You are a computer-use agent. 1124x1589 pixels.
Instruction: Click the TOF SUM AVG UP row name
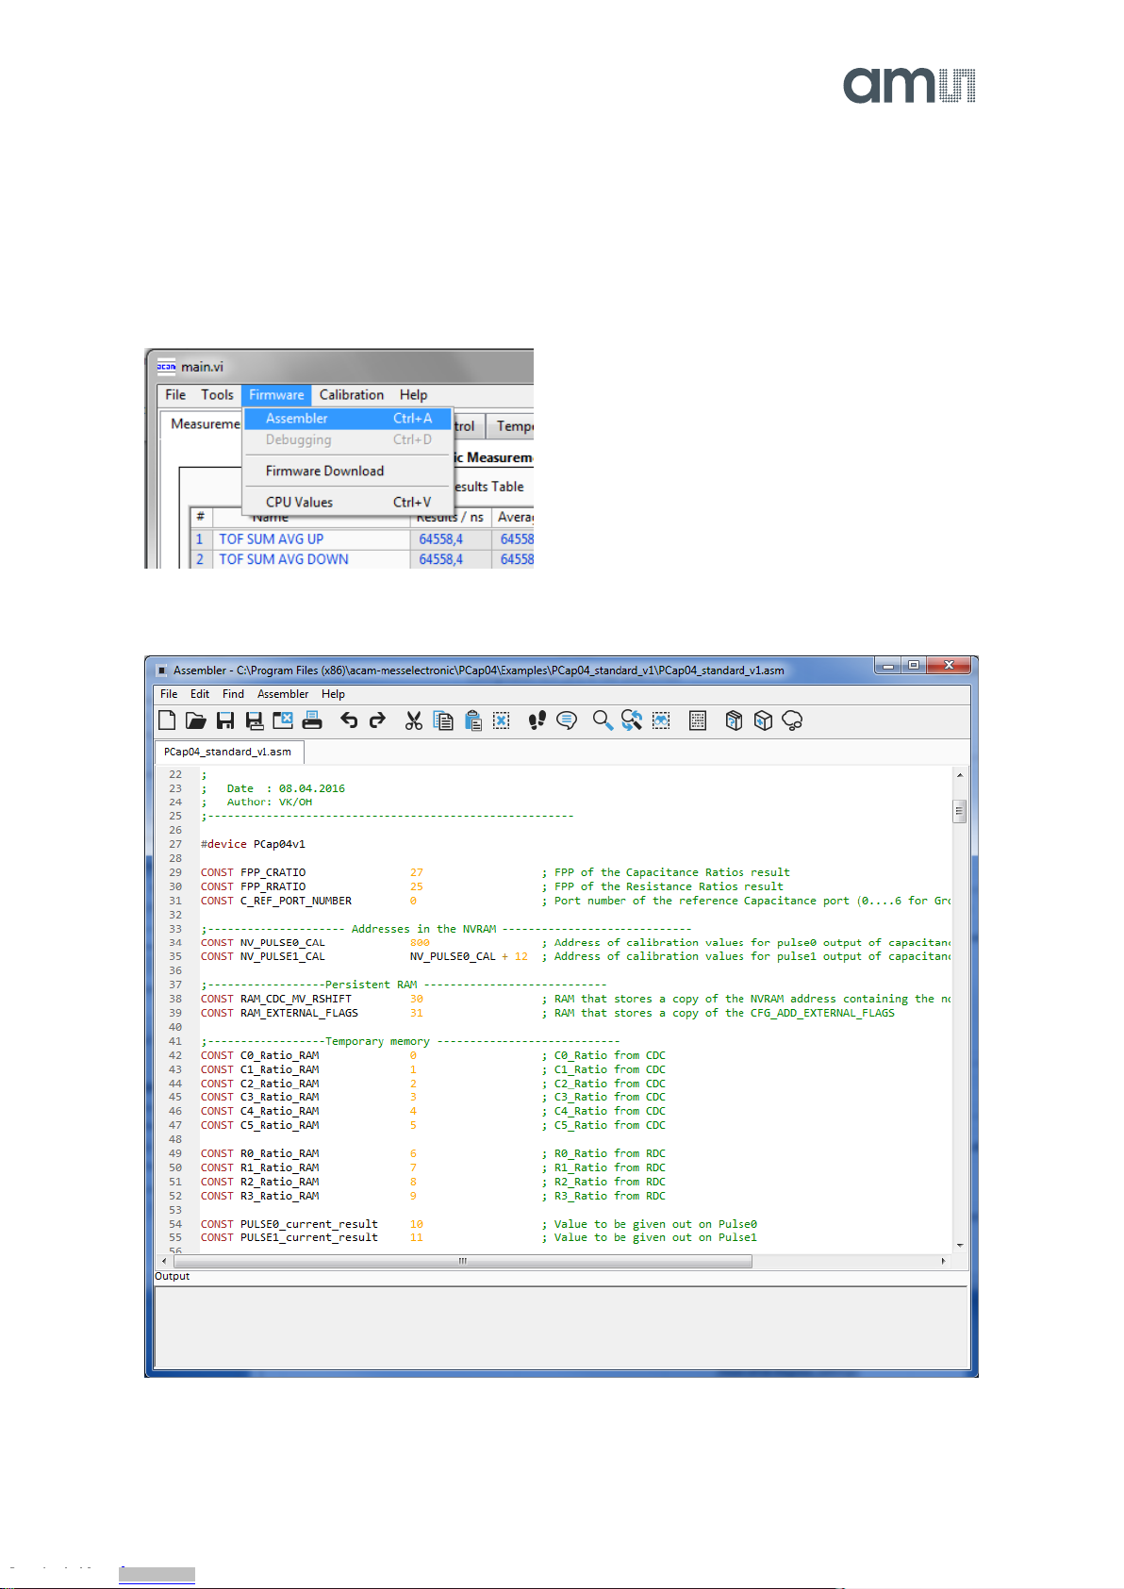272,539
